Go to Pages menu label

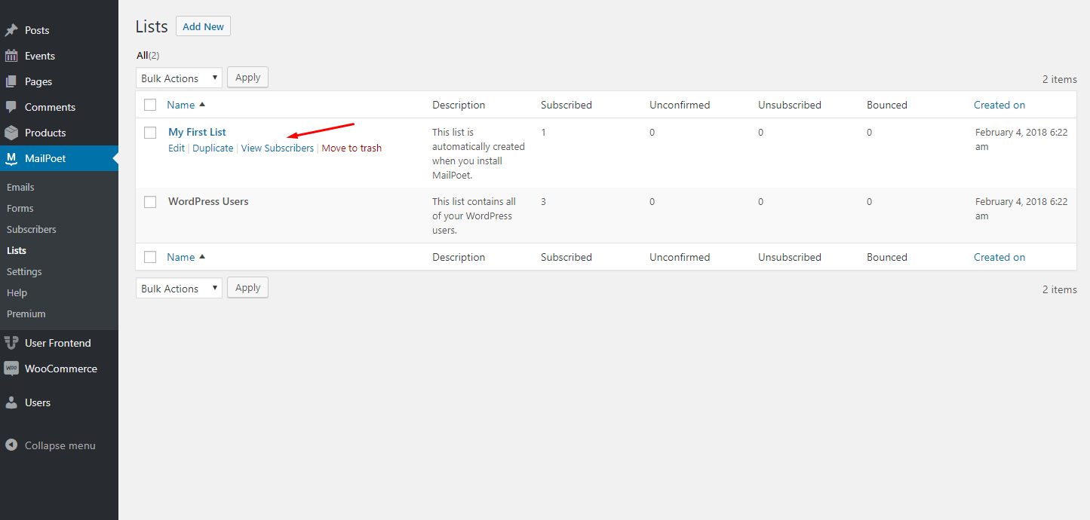pyautogui.click(x=38, y=81)
